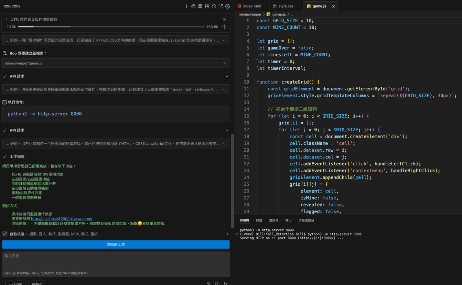Click the plus icon for new task
Viewport: 462px width, 285px height.
click(186, 6)
